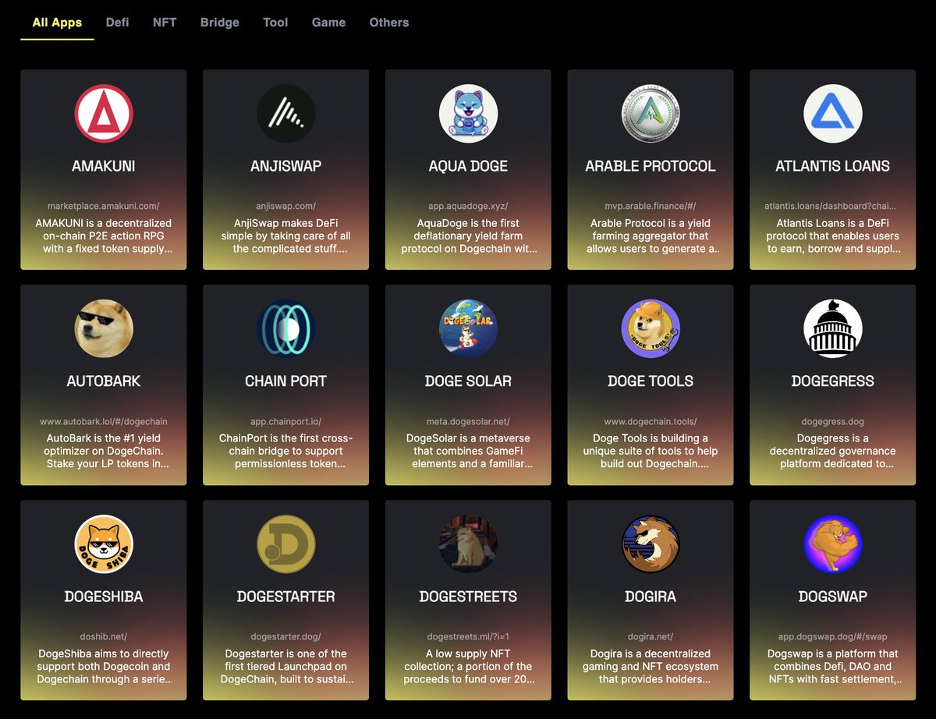Click the AUTOBARK card title
This screenshot has height=719, width=936.
104,381
